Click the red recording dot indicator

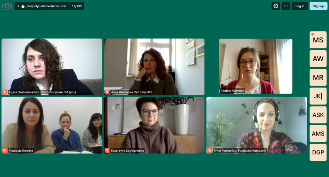click(x=18, y=6)
